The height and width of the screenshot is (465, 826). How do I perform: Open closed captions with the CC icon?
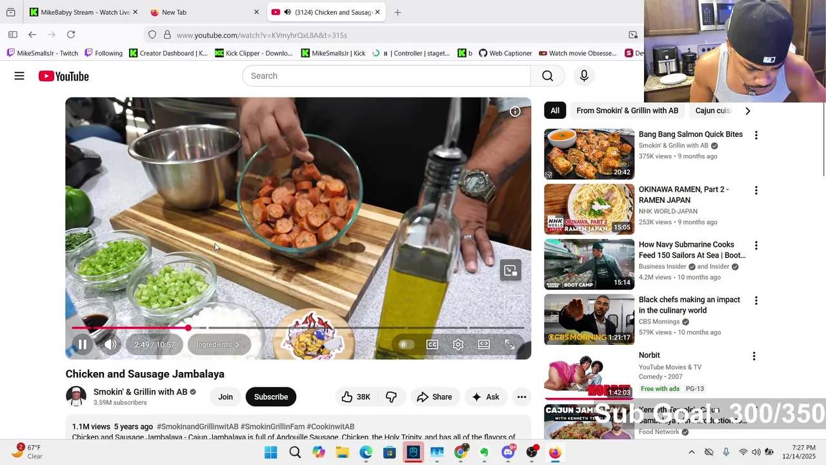[432, 345]
